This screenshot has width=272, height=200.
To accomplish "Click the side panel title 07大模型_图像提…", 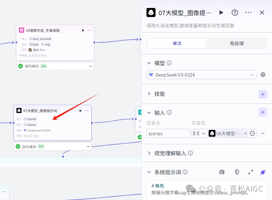I will point(185,13).
